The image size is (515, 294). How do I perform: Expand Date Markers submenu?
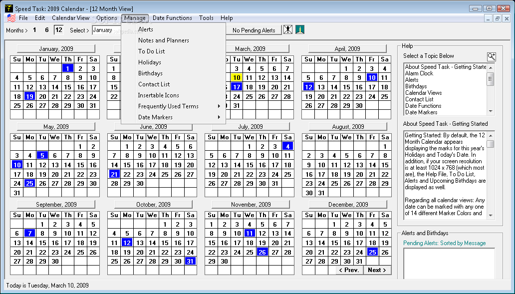(174, 117)
